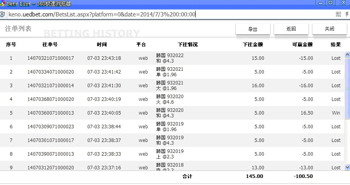
Task: Click the 15.00 bet amount in row 1
Action: (258, 58)
